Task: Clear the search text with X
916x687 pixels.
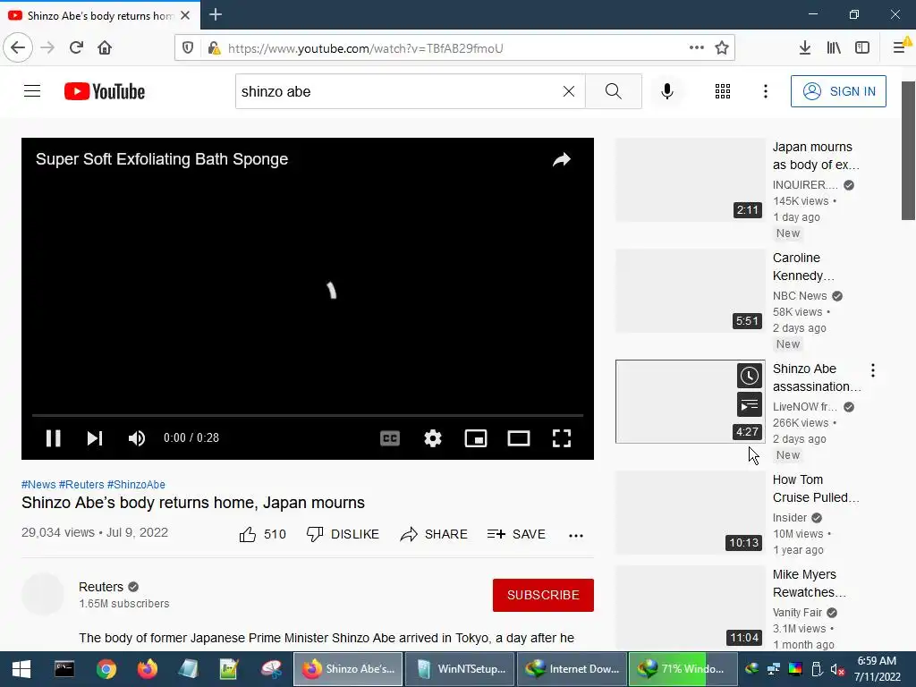Action: pos(568,91)
